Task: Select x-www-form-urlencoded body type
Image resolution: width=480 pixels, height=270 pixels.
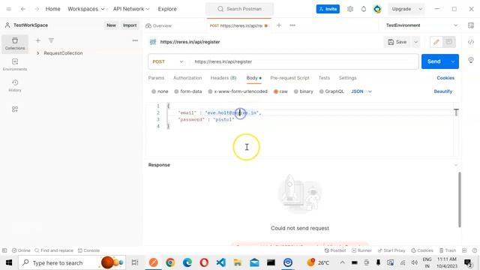Action: [238, 91]
